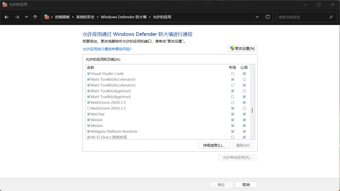Toggle Visual Studio Code 公用 checkbox
This screenshot has width=340, height=191.
pos(244,74)
